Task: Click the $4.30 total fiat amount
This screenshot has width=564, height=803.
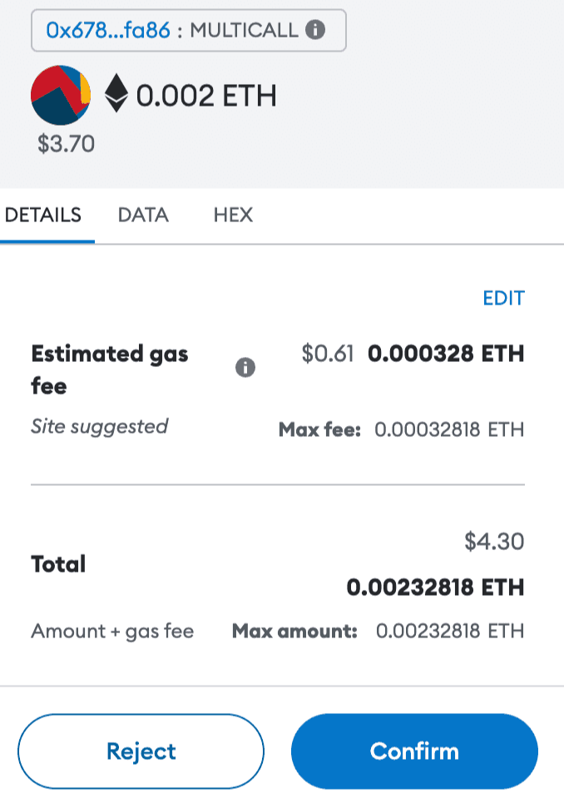Action: 494,542
